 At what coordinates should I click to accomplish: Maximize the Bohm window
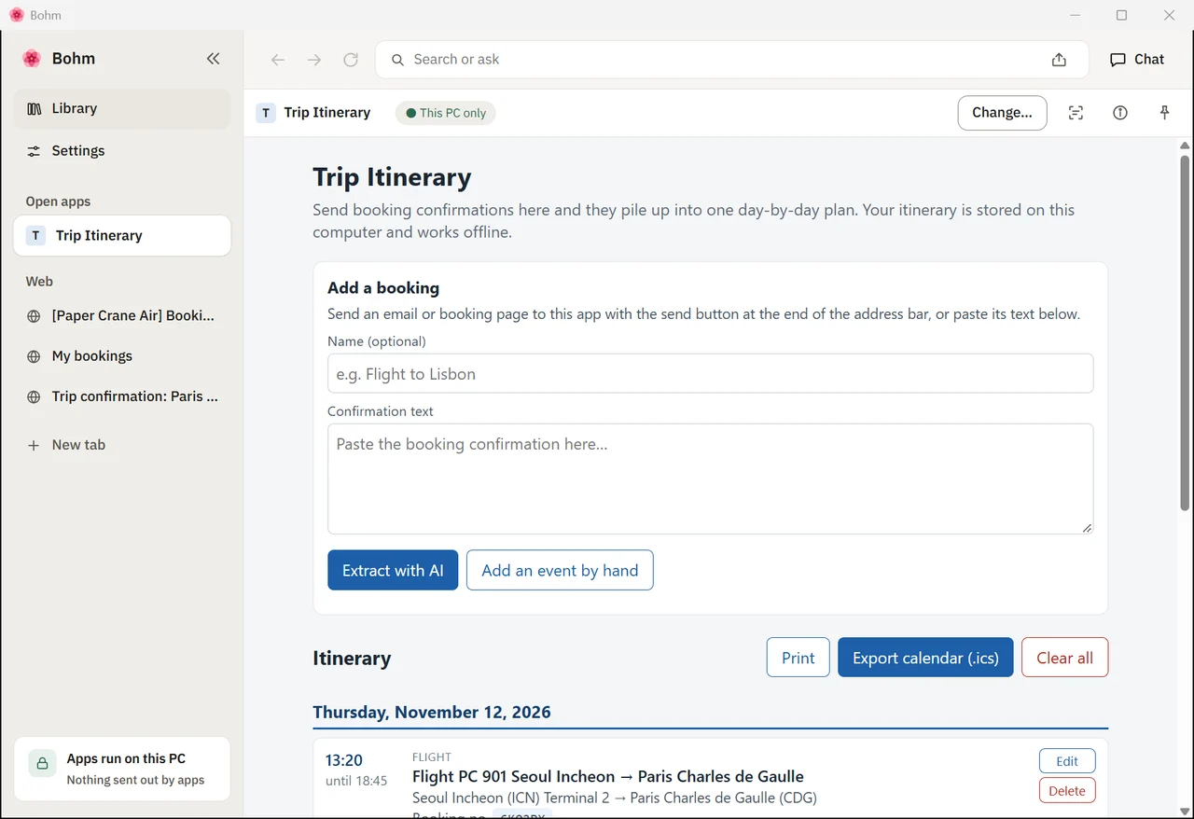click(x=1122, y=15)
